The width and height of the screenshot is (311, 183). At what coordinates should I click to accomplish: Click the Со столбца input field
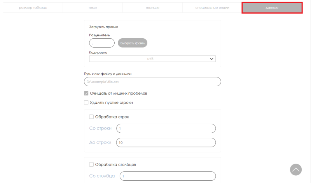[x=168, y=176]
